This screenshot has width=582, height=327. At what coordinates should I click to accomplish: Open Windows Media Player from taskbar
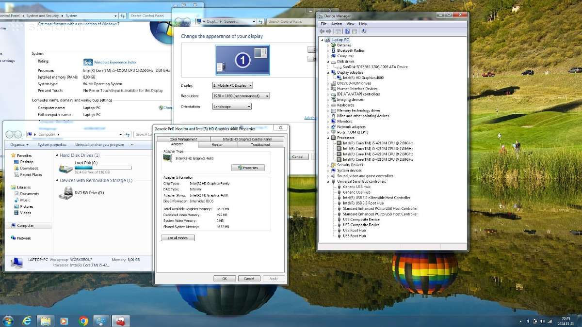(64, 321)
